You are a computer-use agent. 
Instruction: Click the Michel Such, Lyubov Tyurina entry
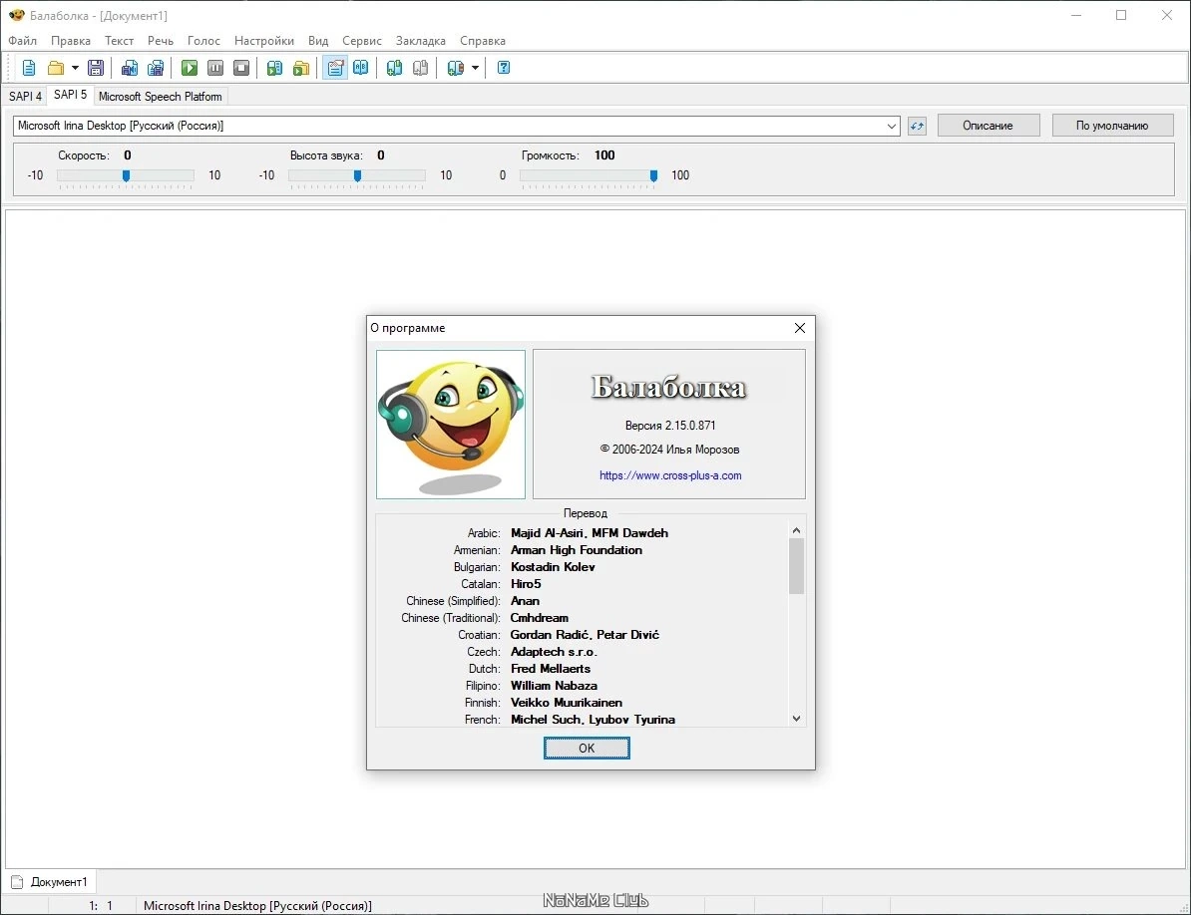click(594, 720)
